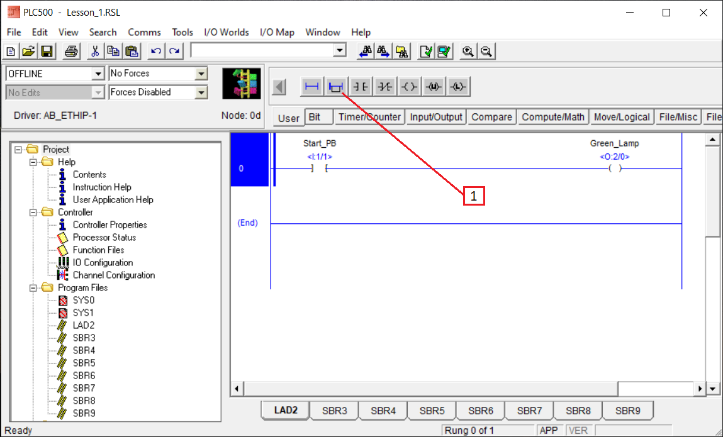Viewport: 723px width, 437px height.
Task: Collapse the Program Files folder node
Action: (33, 287)
